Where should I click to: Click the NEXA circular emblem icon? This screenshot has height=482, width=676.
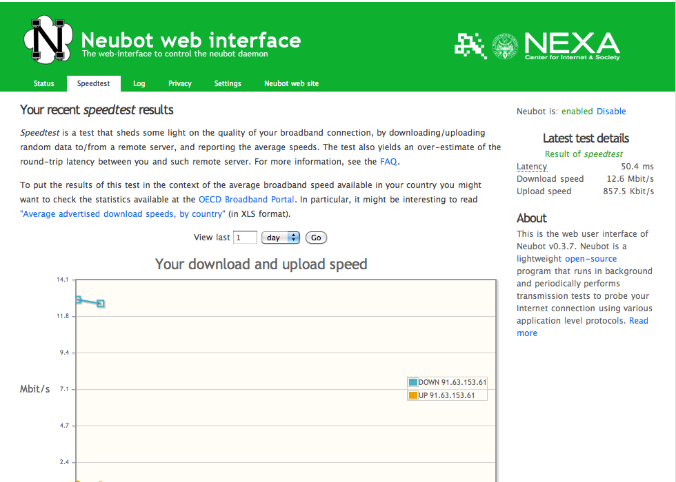click(504, 45)
